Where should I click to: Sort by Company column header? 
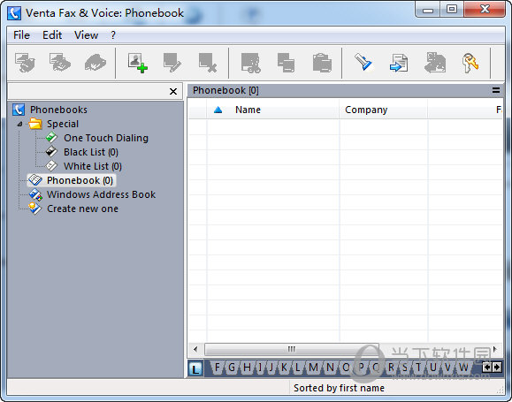[384, 110]
